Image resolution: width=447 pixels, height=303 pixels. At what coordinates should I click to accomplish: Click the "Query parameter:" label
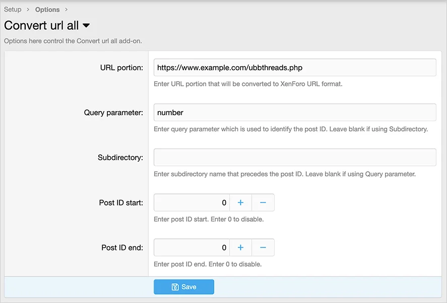pos(113,113)
